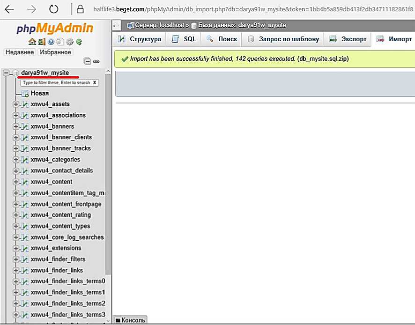Open the darya91w_mysite database link

[x=45, y=73]
